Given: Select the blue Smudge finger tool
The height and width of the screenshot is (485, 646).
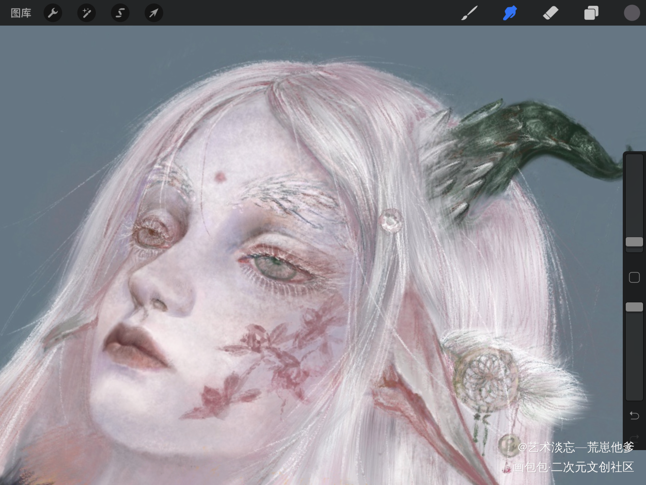Looking at the screenshot, I should tap(510, 13).
